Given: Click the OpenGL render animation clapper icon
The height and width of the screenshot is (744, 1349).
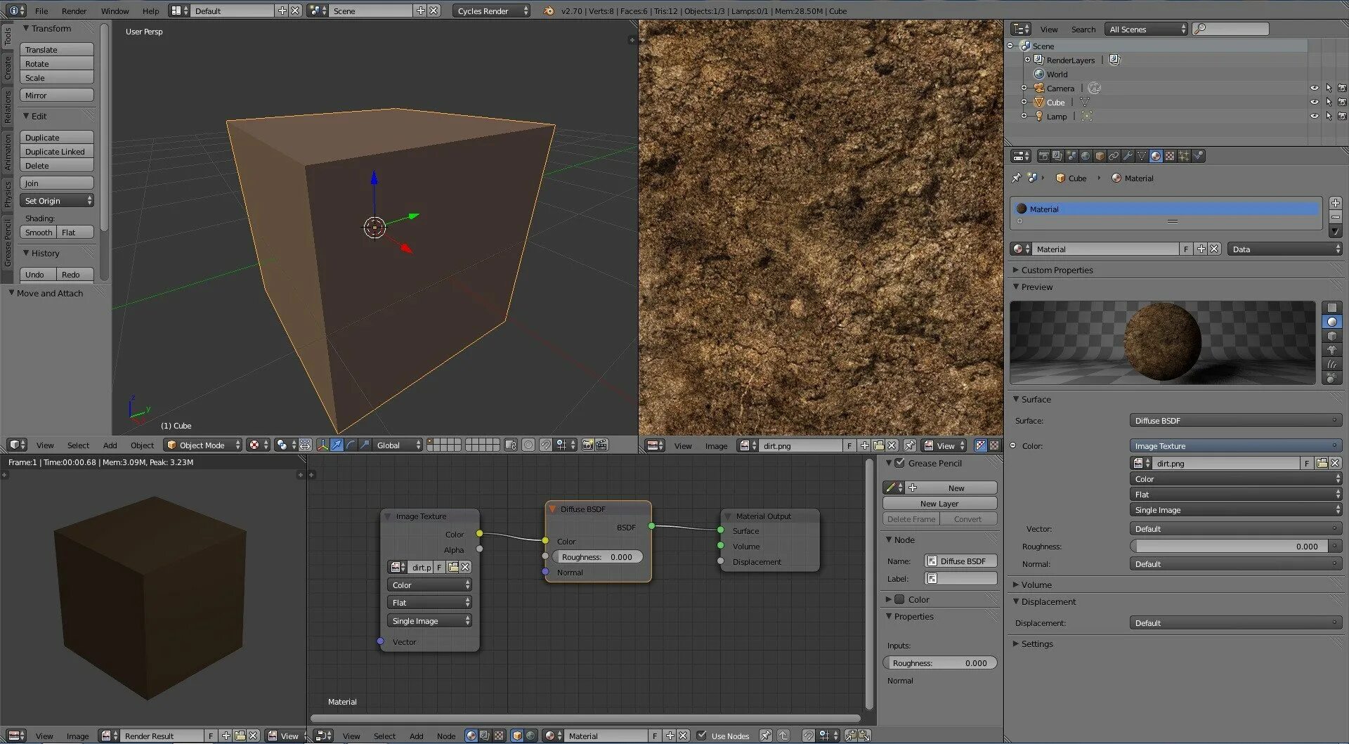Looking at the screenshot, I should click(x=602, y=445).
